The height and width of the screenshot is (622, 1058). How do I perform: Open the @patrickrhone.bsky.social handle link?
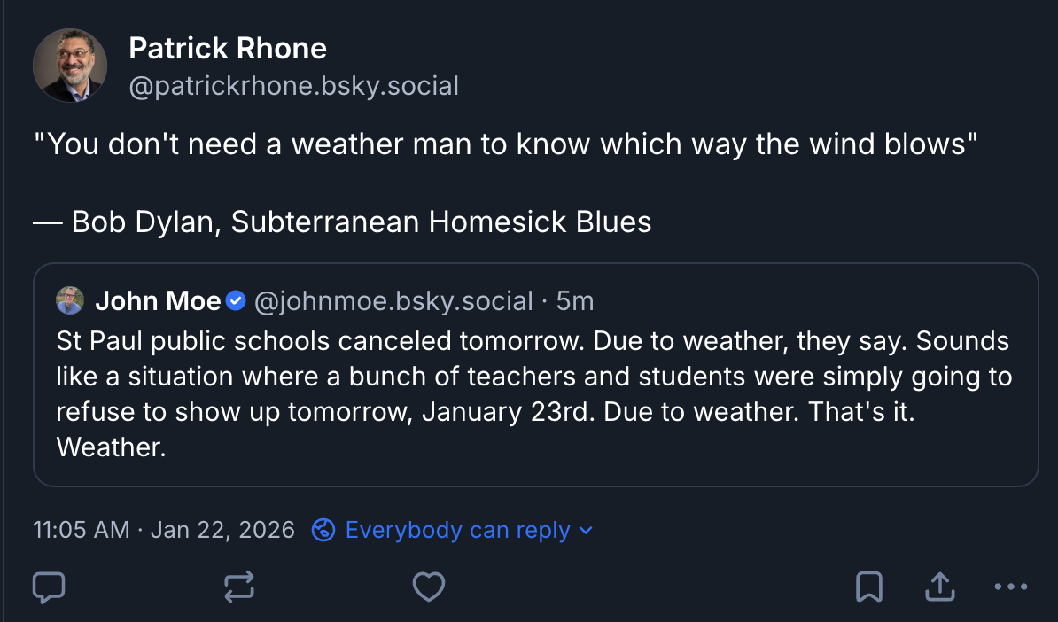tap(293, 86)
